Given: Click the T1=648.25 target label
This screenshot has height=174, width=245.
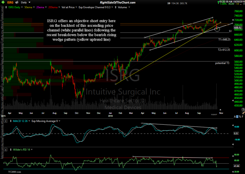Looking at the screenshot, I should click(x=224, y=40).
